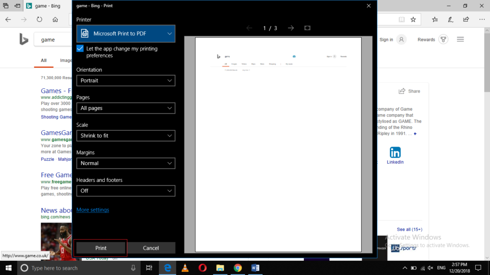Screen dimensions: 490x275
Task: Uncheck Let the app change printing preferences
Action: (x=80, y=49)
